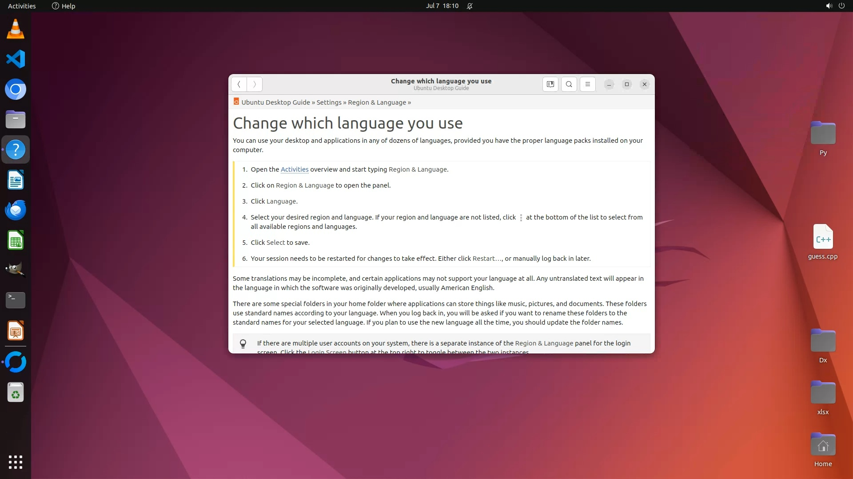Image resolution: width=853 pixels, height=479 pixels.
Task: Open the date and time clock menu
Action: point(442,6)
